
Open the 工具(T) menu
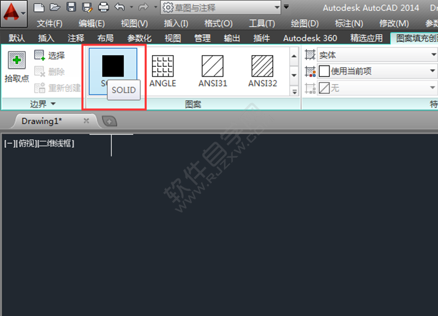tap(262, 23)
